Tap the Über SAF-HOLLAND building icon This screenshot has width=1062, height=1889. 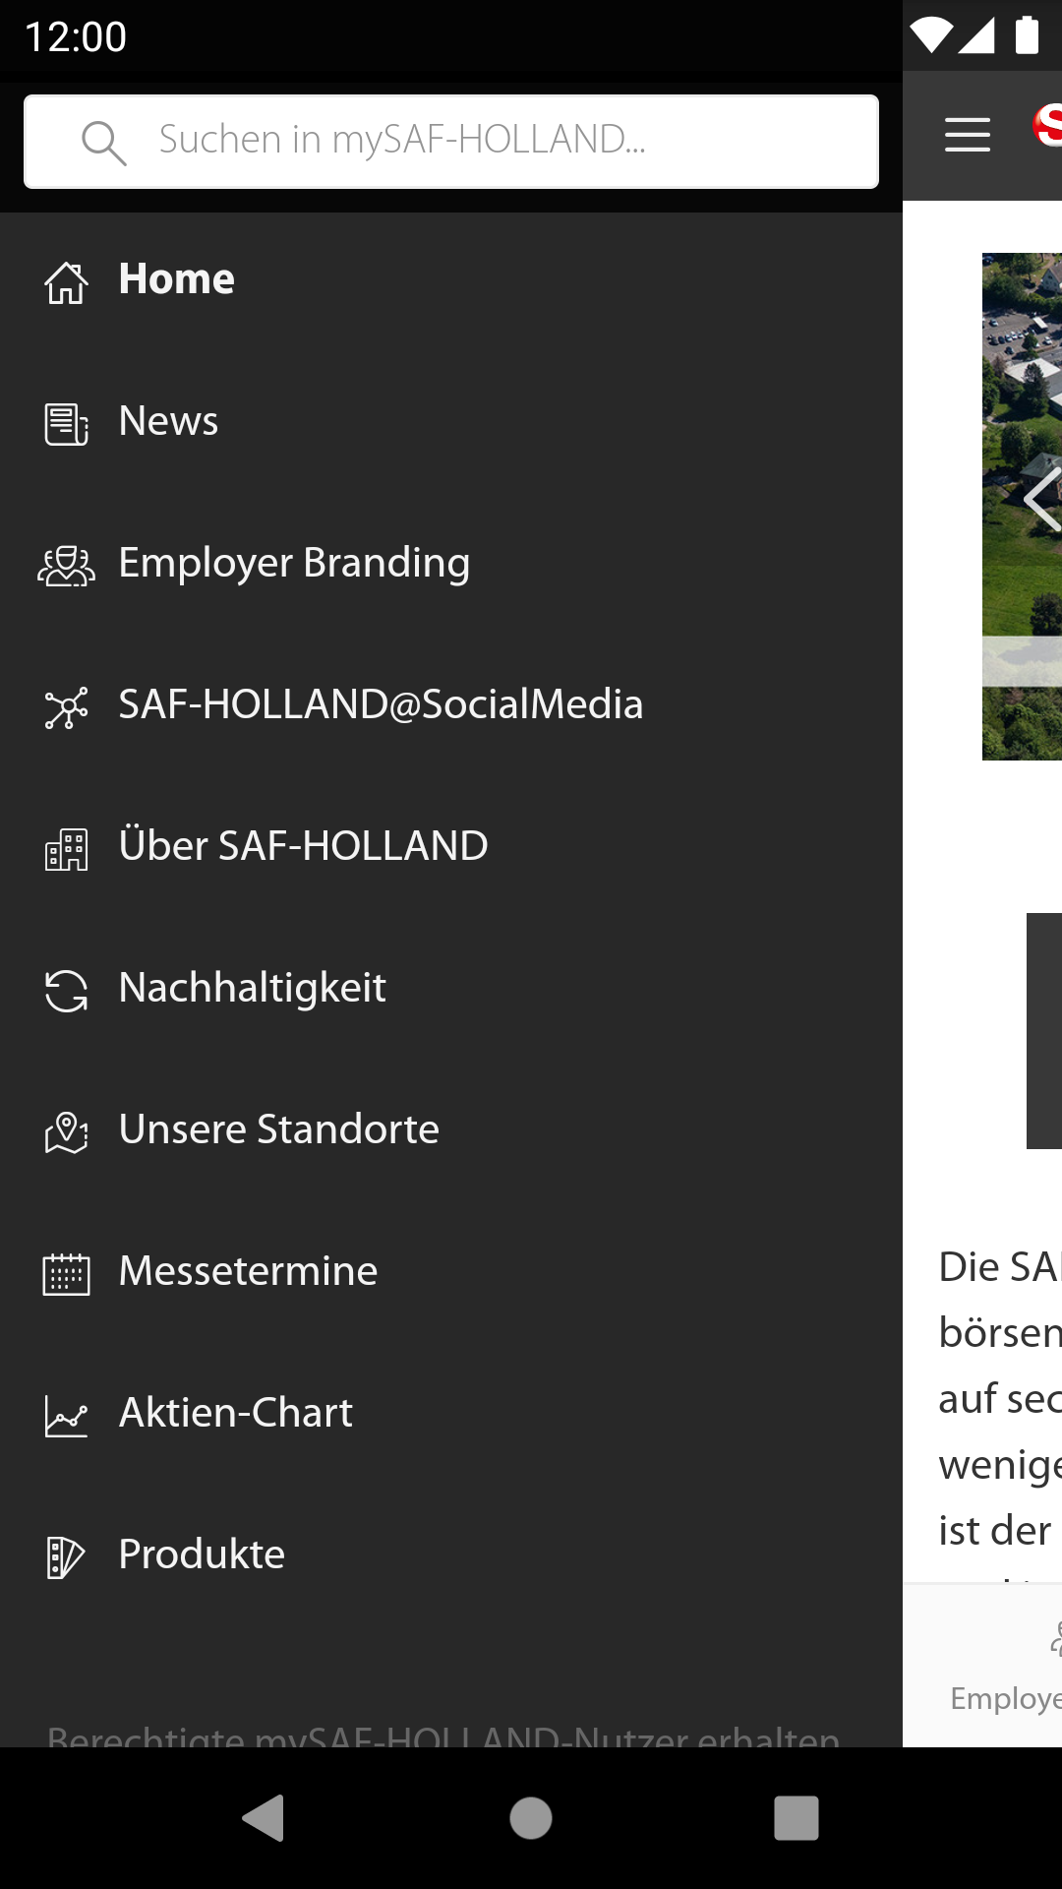pyautogui.click(x=66, y=849)
